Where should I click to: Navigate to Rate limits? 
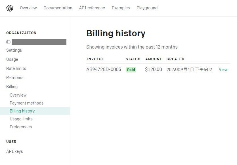point(16,68)
